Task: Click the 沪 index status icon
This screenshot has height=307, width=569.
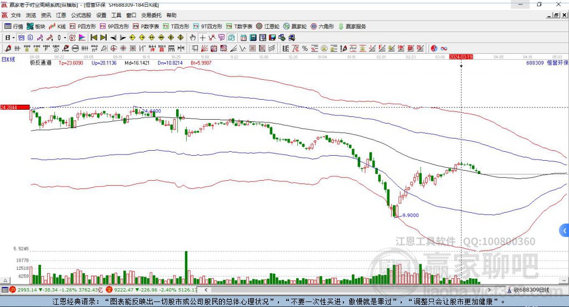Action: 13,290
